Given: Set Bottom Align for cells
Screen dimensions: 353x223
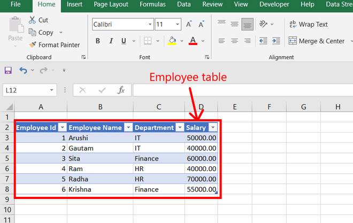Looking at the screenshot, I should tap(248, 24).
